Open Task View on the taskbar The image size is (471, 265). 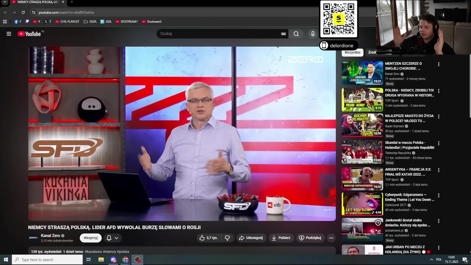click(89, 259)
